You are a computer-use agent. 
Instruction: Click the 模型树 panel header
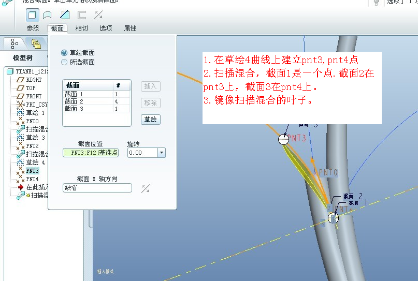coord(23,58)
